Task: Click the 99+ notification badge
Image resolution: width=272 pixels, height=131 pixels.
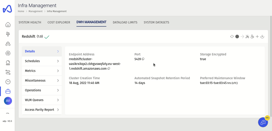Action: [x=267, y=118]
